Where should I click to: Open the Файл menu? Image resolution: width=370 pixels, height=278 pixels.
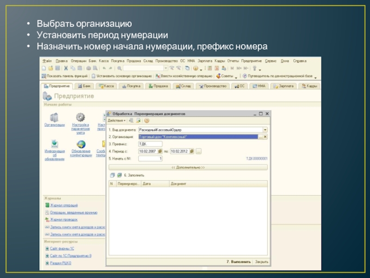47,61
